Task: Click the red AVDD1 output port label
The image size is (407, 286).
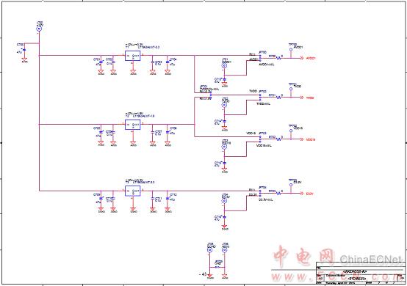Action: tap(311, 59)
